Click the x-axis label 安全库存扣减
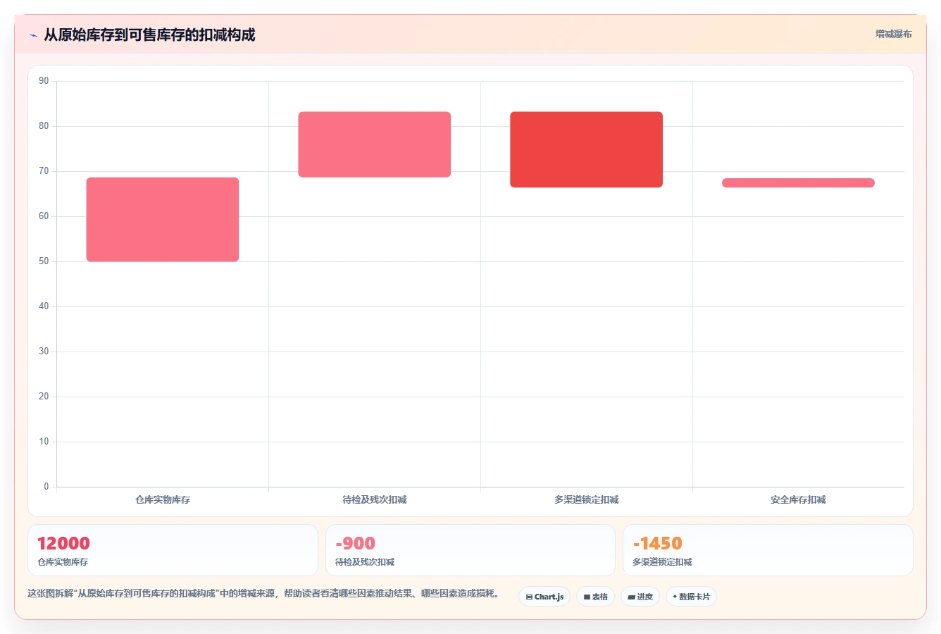The image size is (941, 634). 798,499
